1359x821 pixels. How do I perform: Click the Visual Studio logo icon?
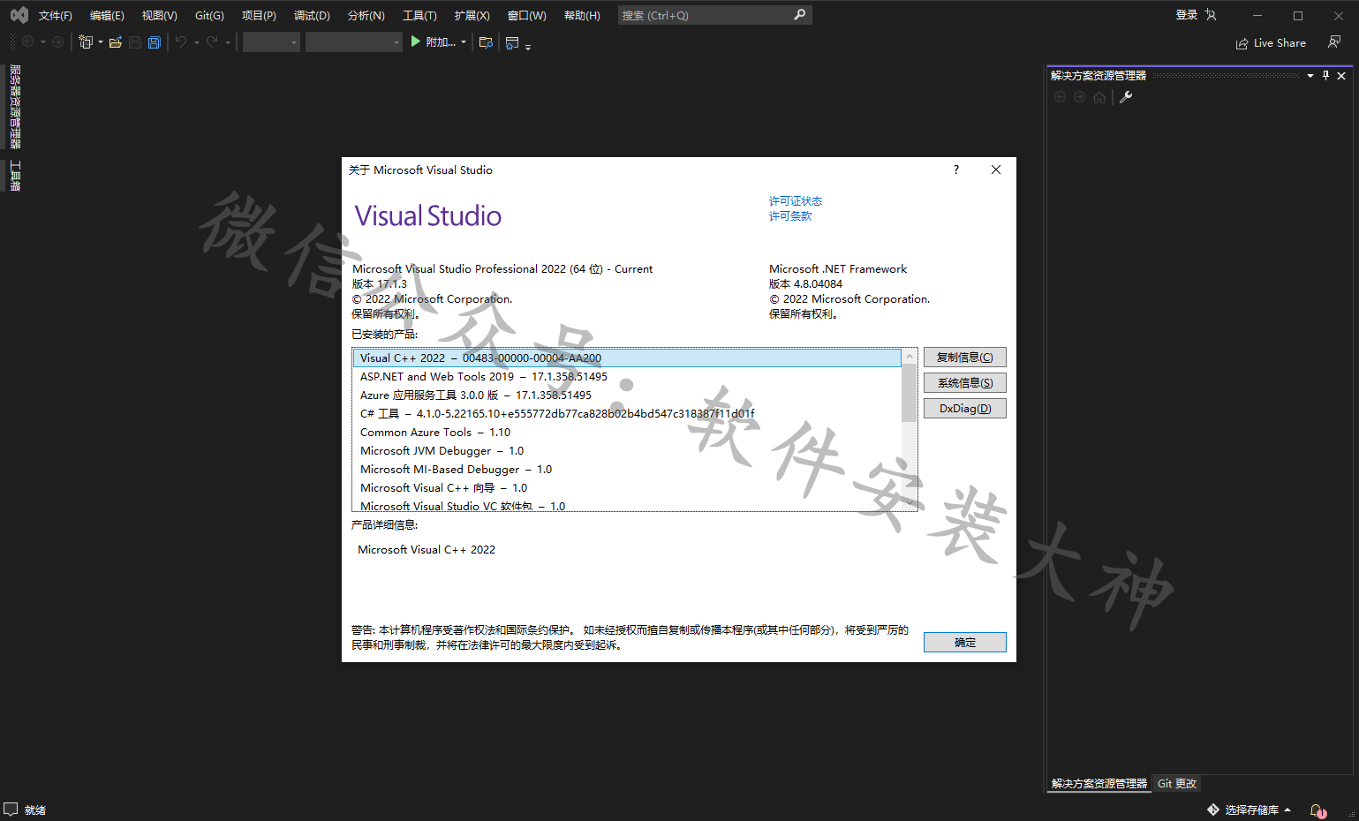[19, 15]
